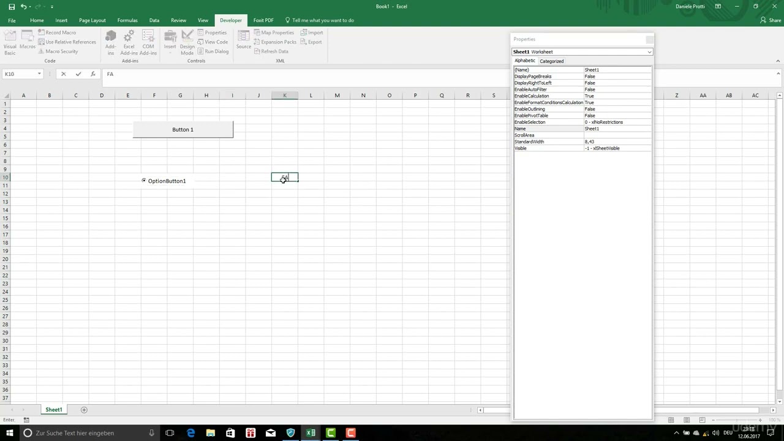
Task: Click Run Dialog in ribbon
Action: pyautogui.click(x=213, y=51)
